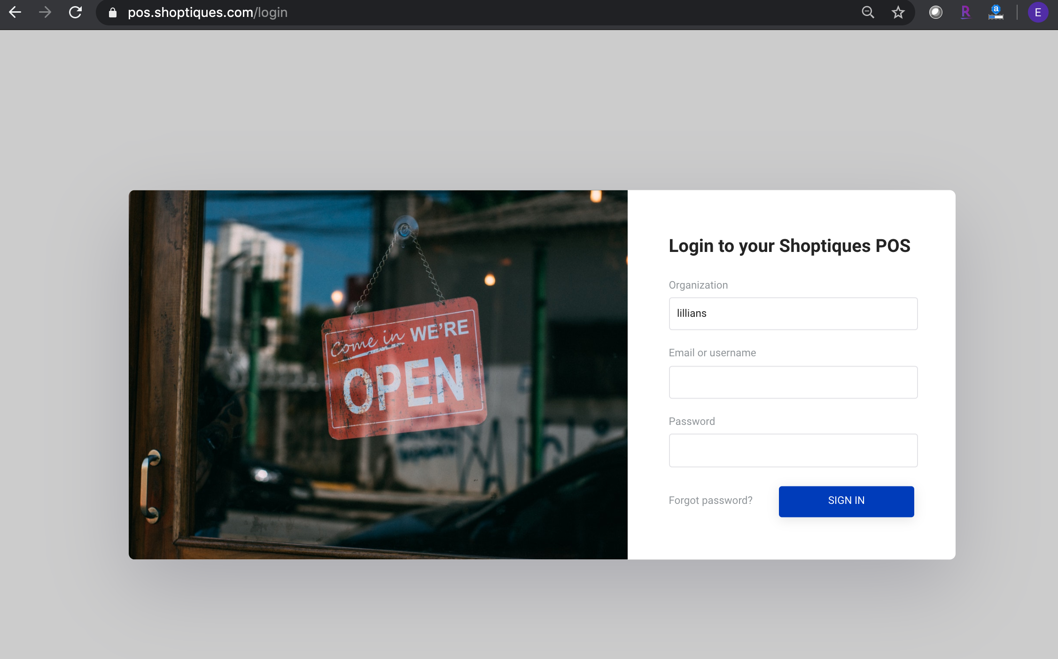1058x659 pixels.
Task: Click the Login to your Shoptiques POS heading
Action: click(789, 246)
